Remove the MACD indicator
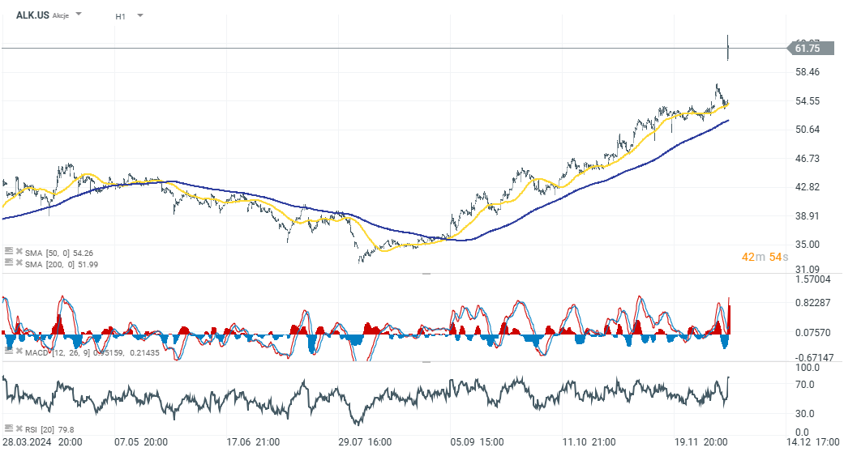This screenshot has height=456, width=844. pos(19,351)
